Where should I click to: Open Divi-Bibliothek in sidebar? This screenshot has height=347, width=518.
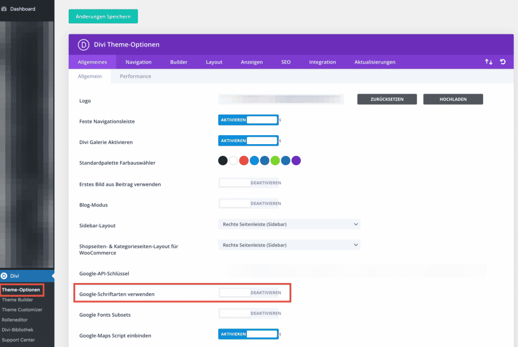tap(17, 330)
